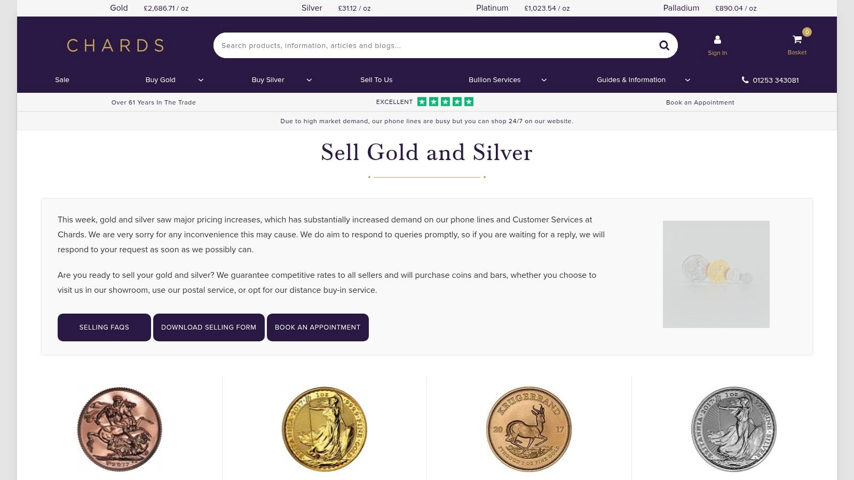Click inside the product search field
854x480 pixels.
click(427, 45)
